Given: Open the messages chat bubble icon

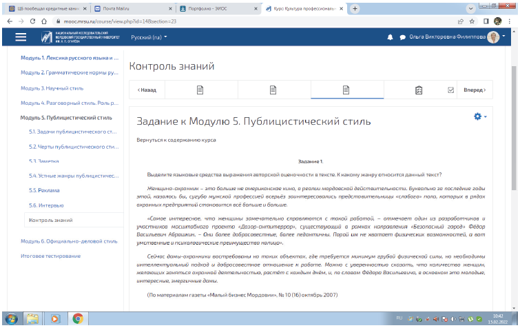Looking at the screenshot, I should [402, 37].
